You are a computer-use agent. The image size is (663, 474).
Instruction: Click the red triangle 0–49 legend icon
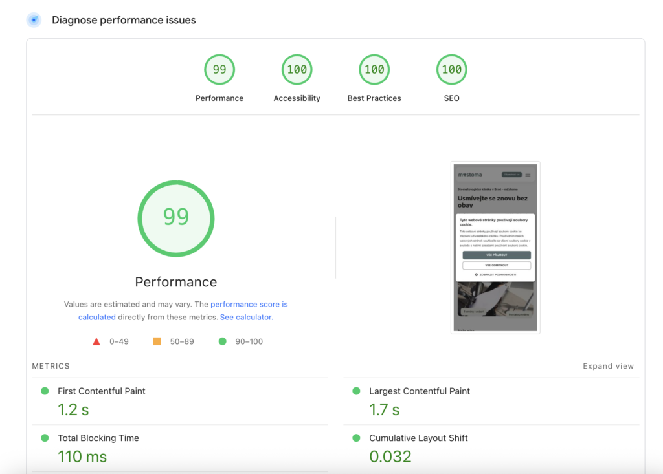click(96, 341)
